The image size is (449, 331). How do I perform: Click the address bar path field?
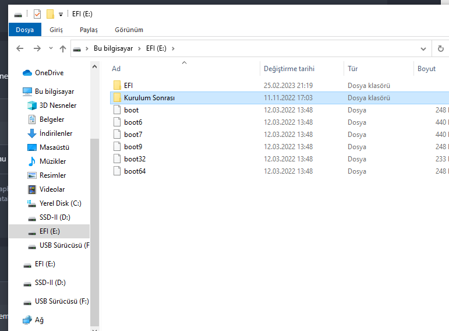[x=291, y=48]
